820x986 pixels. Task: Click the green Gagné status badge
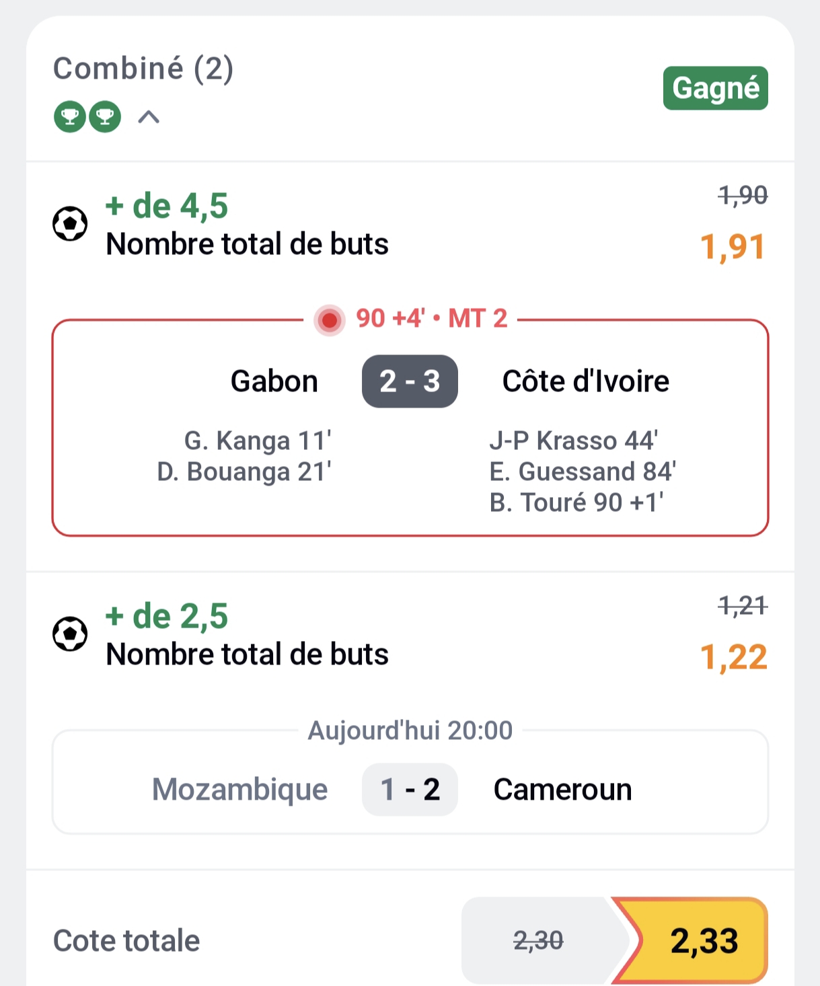coord(715,88)
